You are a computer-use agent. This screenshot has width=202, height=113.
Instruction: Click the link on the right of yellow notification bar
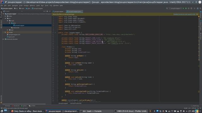184,14
